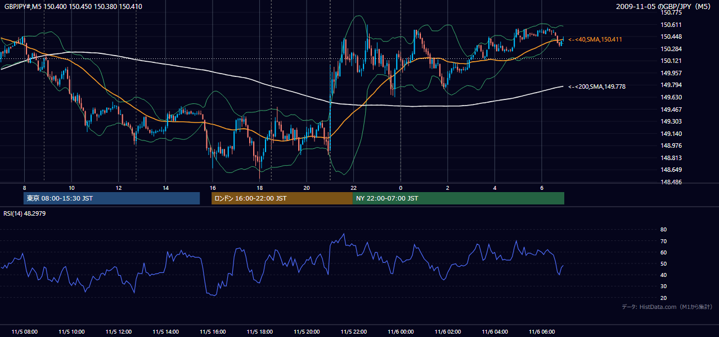
Task: Click RSI scale level 20
Action: (663, 298)
